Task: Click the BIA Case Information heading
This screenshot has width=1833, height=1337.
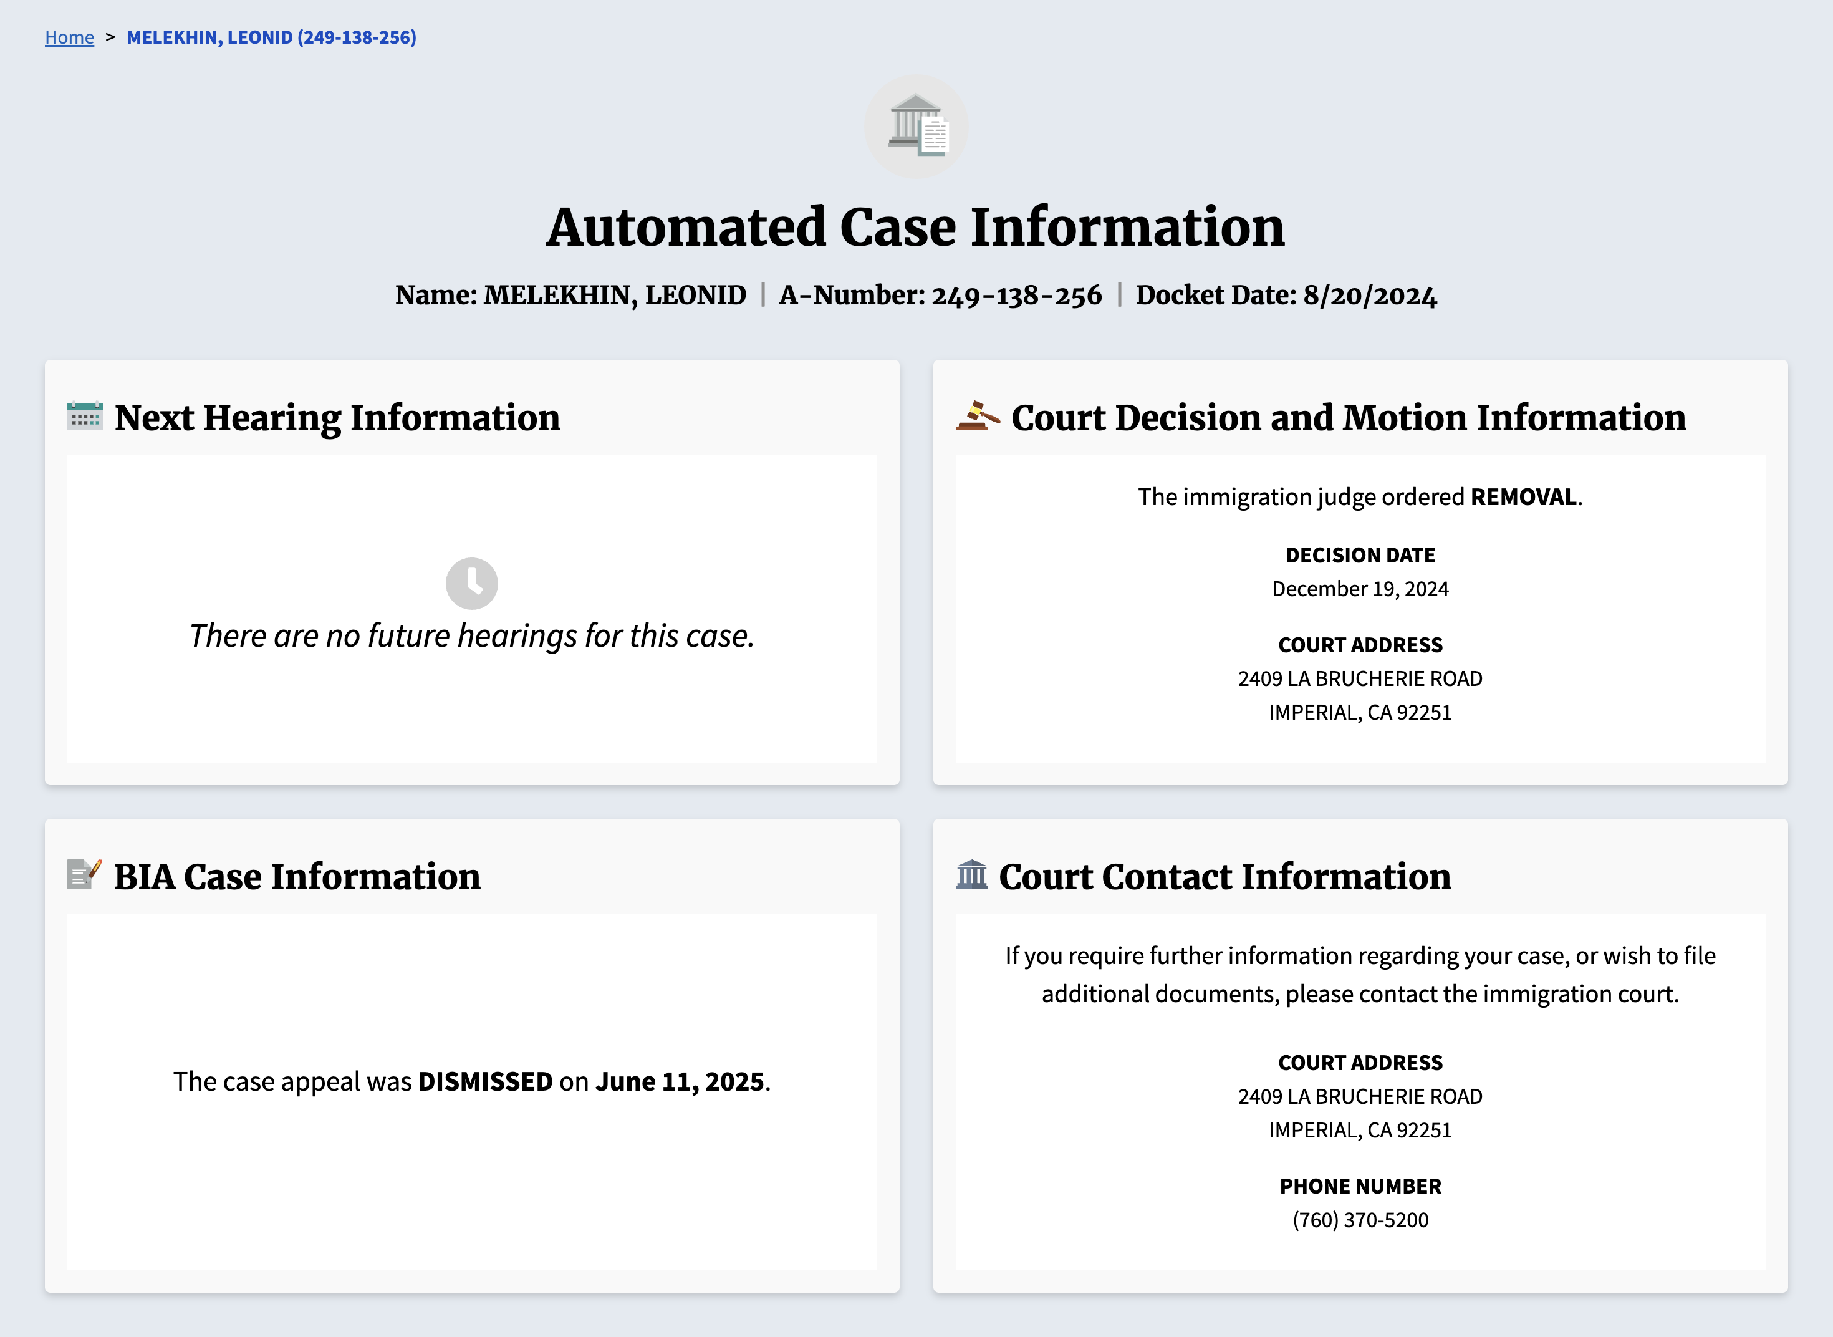Action: click(297, 877)
